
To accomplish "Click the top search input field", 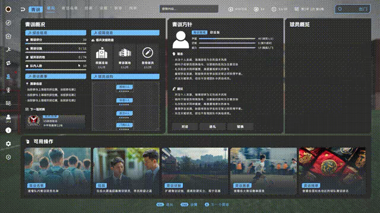I will click(x=189, y=9).
